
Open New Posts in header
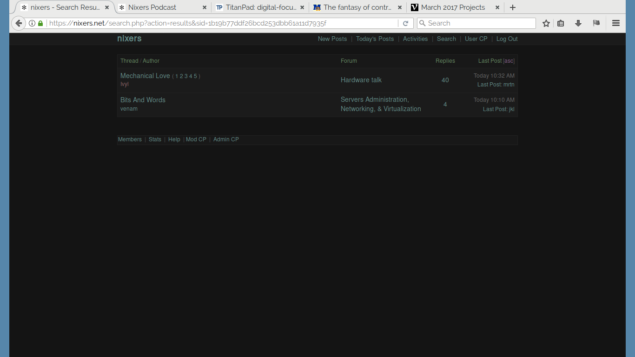click(x=332, y=39)
